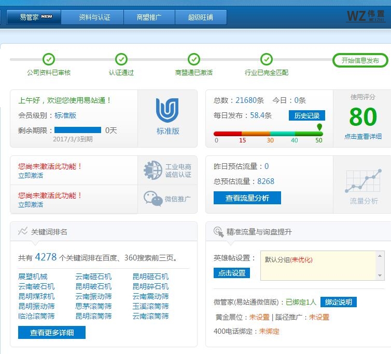Click 已绑定1人 status text
Screen dimensions: 391x354
pyautogui.click(x=301, y=302)
